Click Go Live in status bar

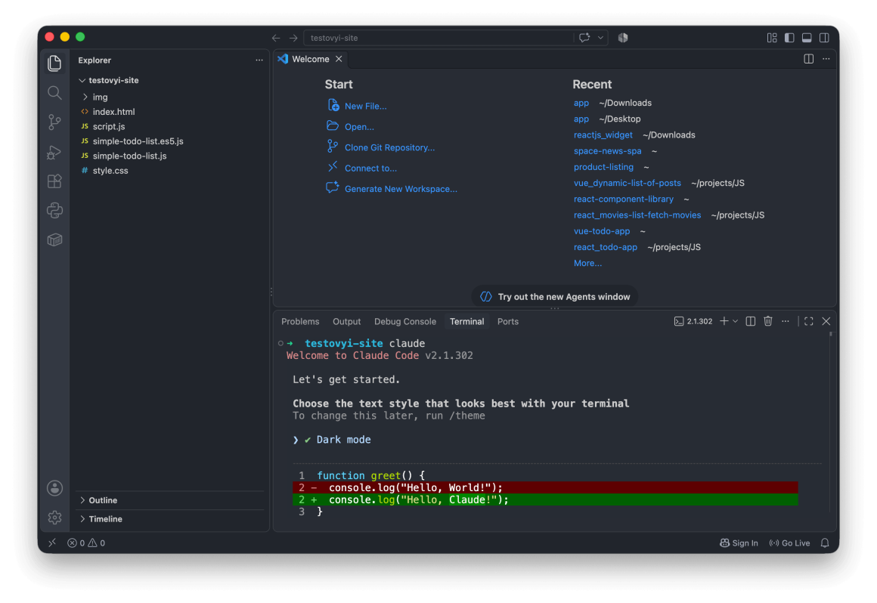[789, 543]
